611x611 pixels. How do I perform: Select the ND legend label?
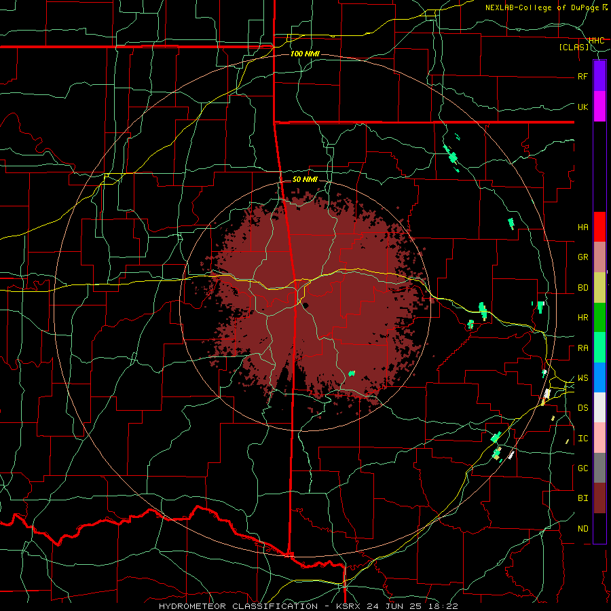pos(583,529)
